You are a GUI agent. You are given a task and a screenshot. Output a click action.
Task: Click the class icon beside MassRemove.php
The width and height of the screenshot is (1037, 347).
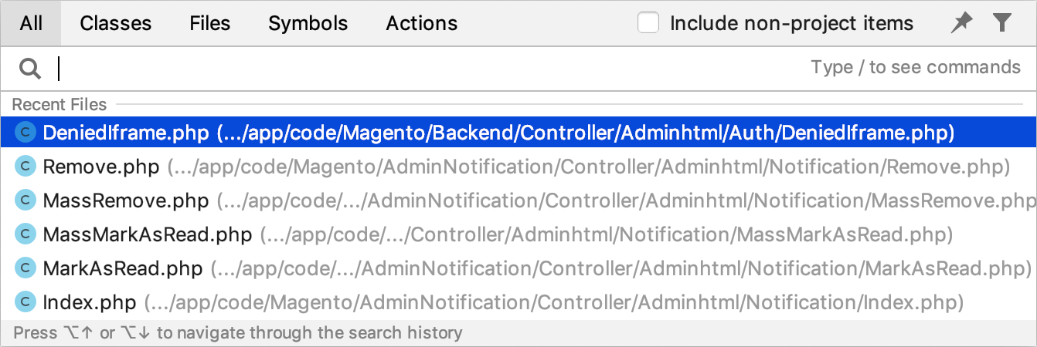(26, 200)
